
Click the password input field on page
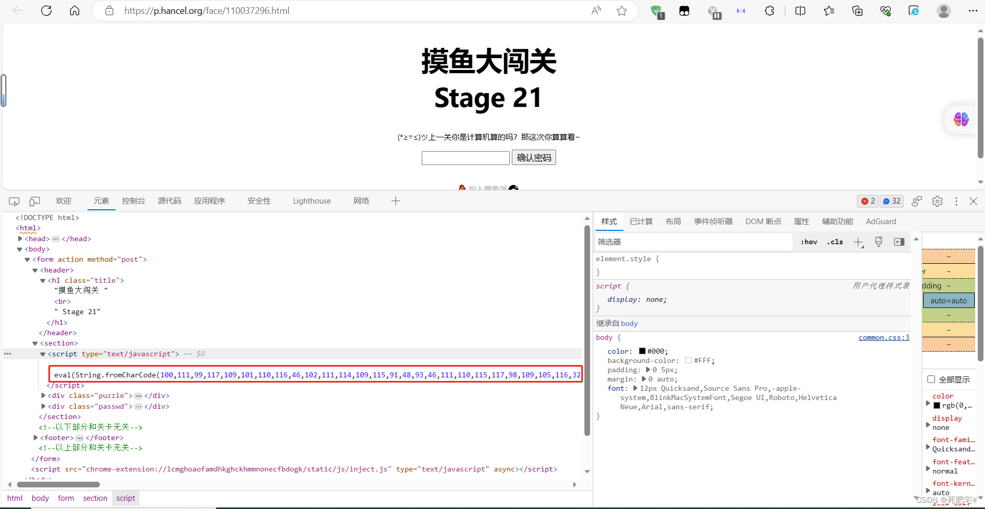tap(465, 158)
